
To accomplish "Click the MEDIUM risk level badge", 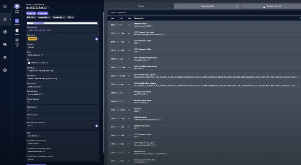I will point(32,39).
